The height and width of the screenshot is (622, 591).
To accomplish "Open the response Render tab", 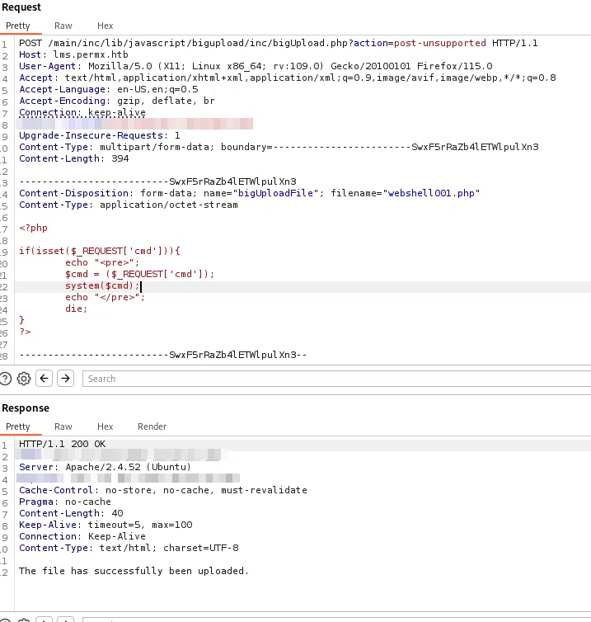I will [152, 426].
